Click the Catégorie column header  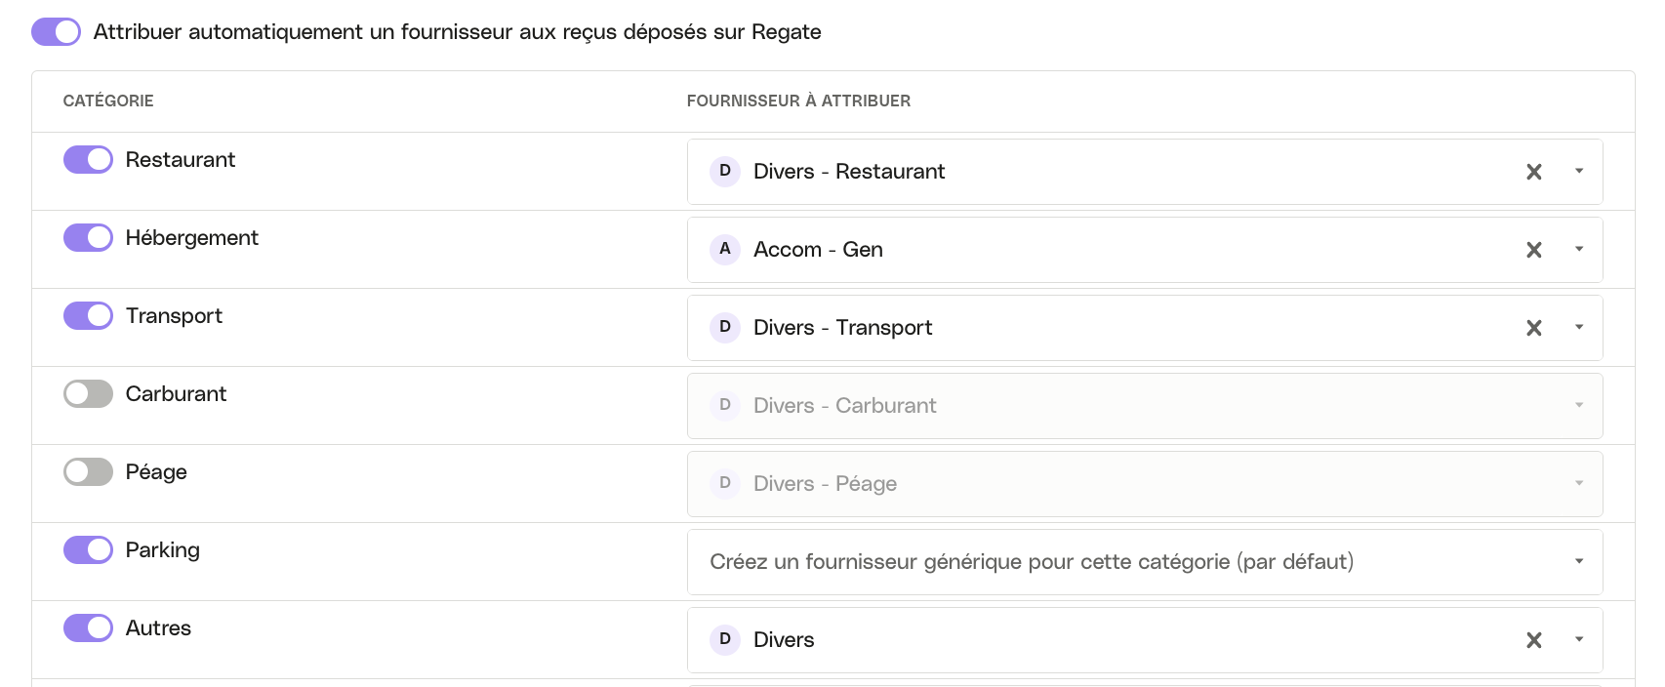108,101
